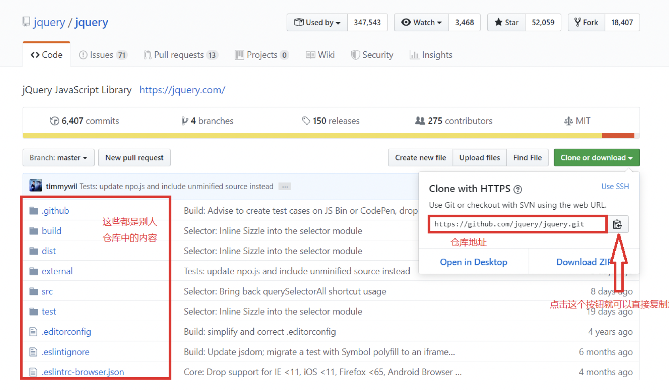This screenshot has width=669, height=390.
Task: Click the releases tag icon
Action: 306,121
